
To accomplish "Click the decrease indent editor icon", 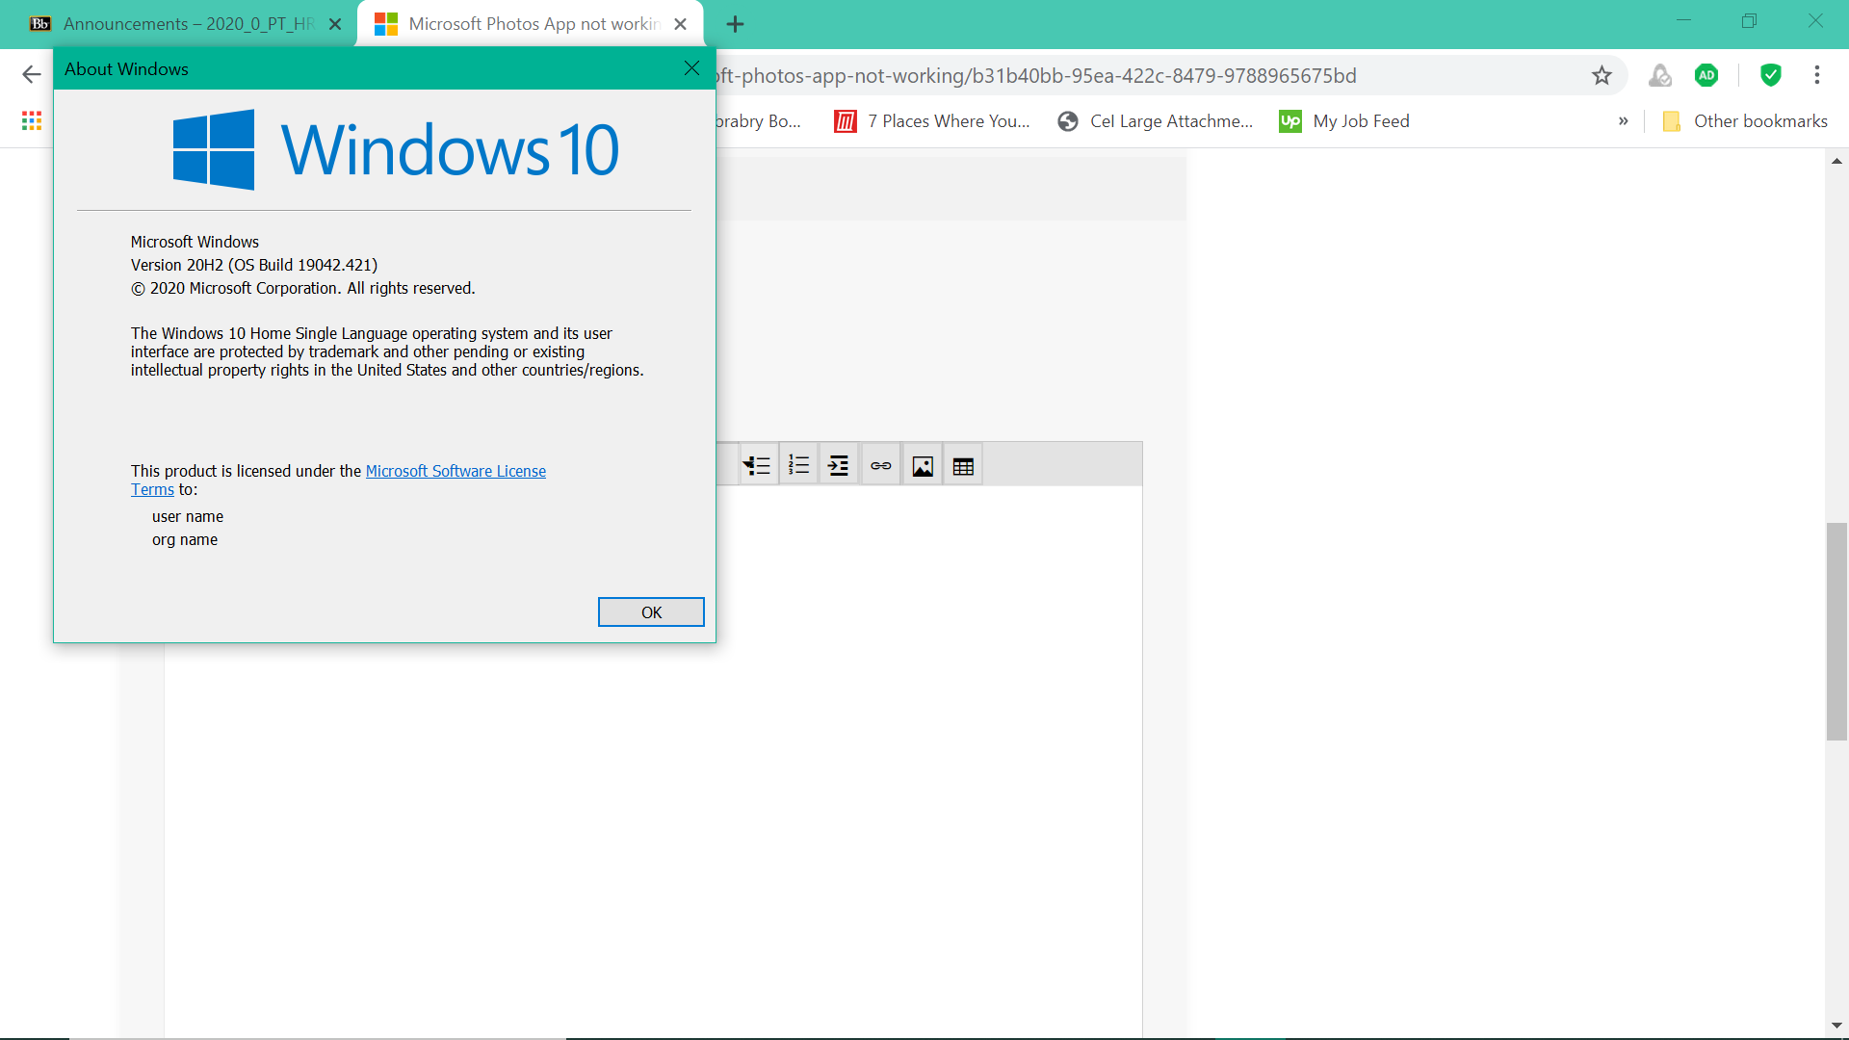I will point(757,466).
